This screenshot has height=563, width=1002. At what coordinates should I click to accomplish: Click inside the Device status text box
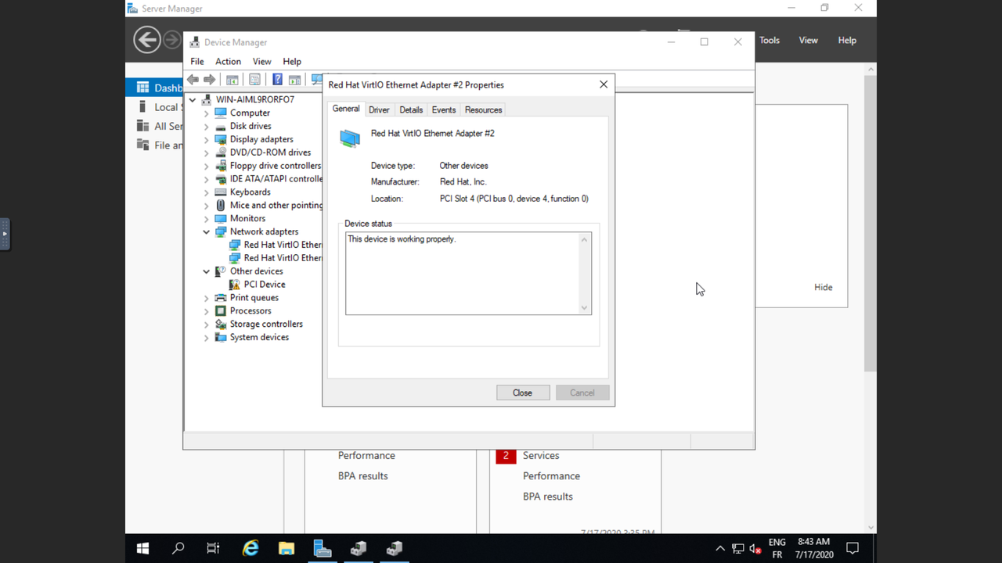[462, 274]
